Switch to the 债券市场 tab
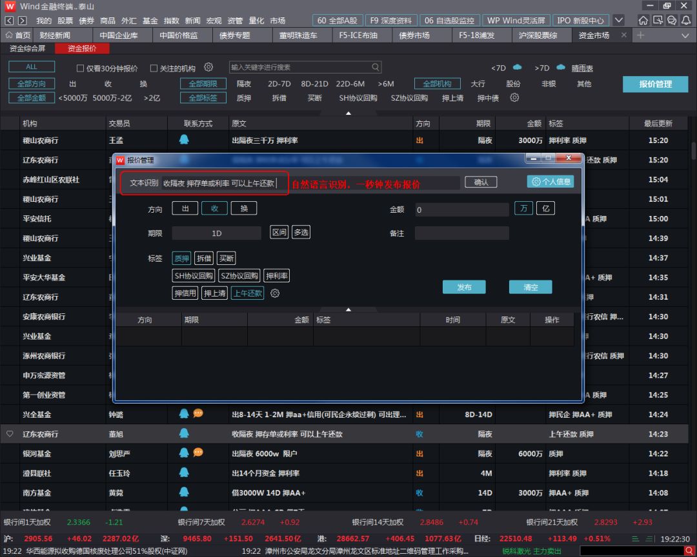The height and width of the screenshot is (557, 697). point(414,35)
